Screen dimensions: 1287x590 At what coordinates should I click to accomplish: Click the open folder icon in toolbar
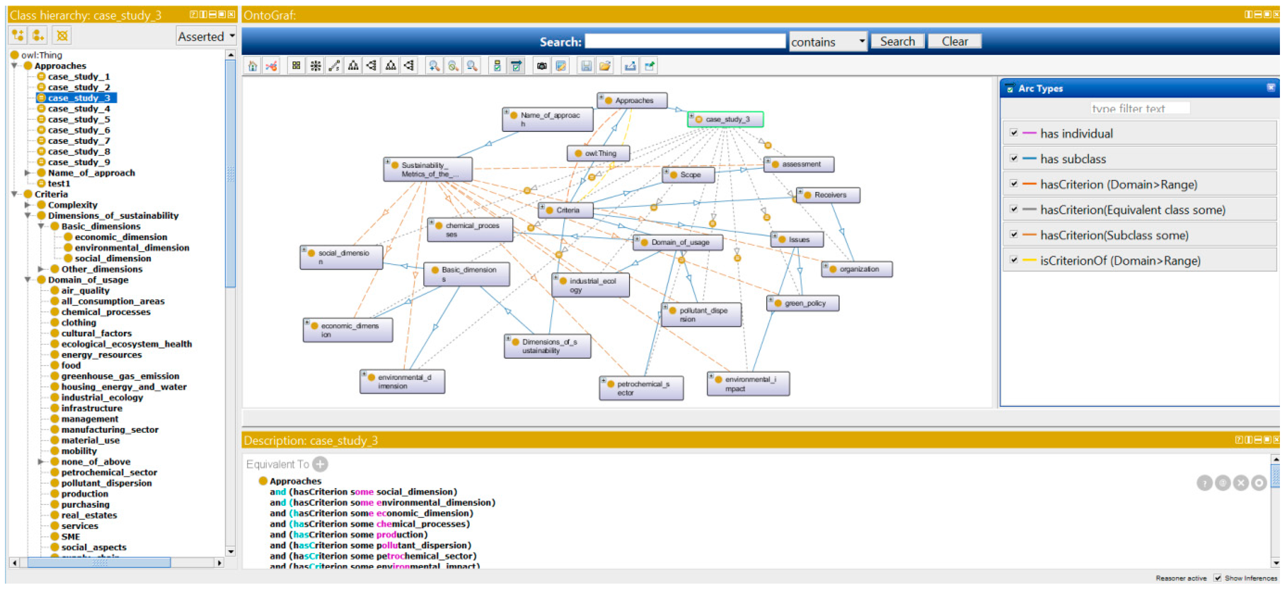[x=605, y=66]
